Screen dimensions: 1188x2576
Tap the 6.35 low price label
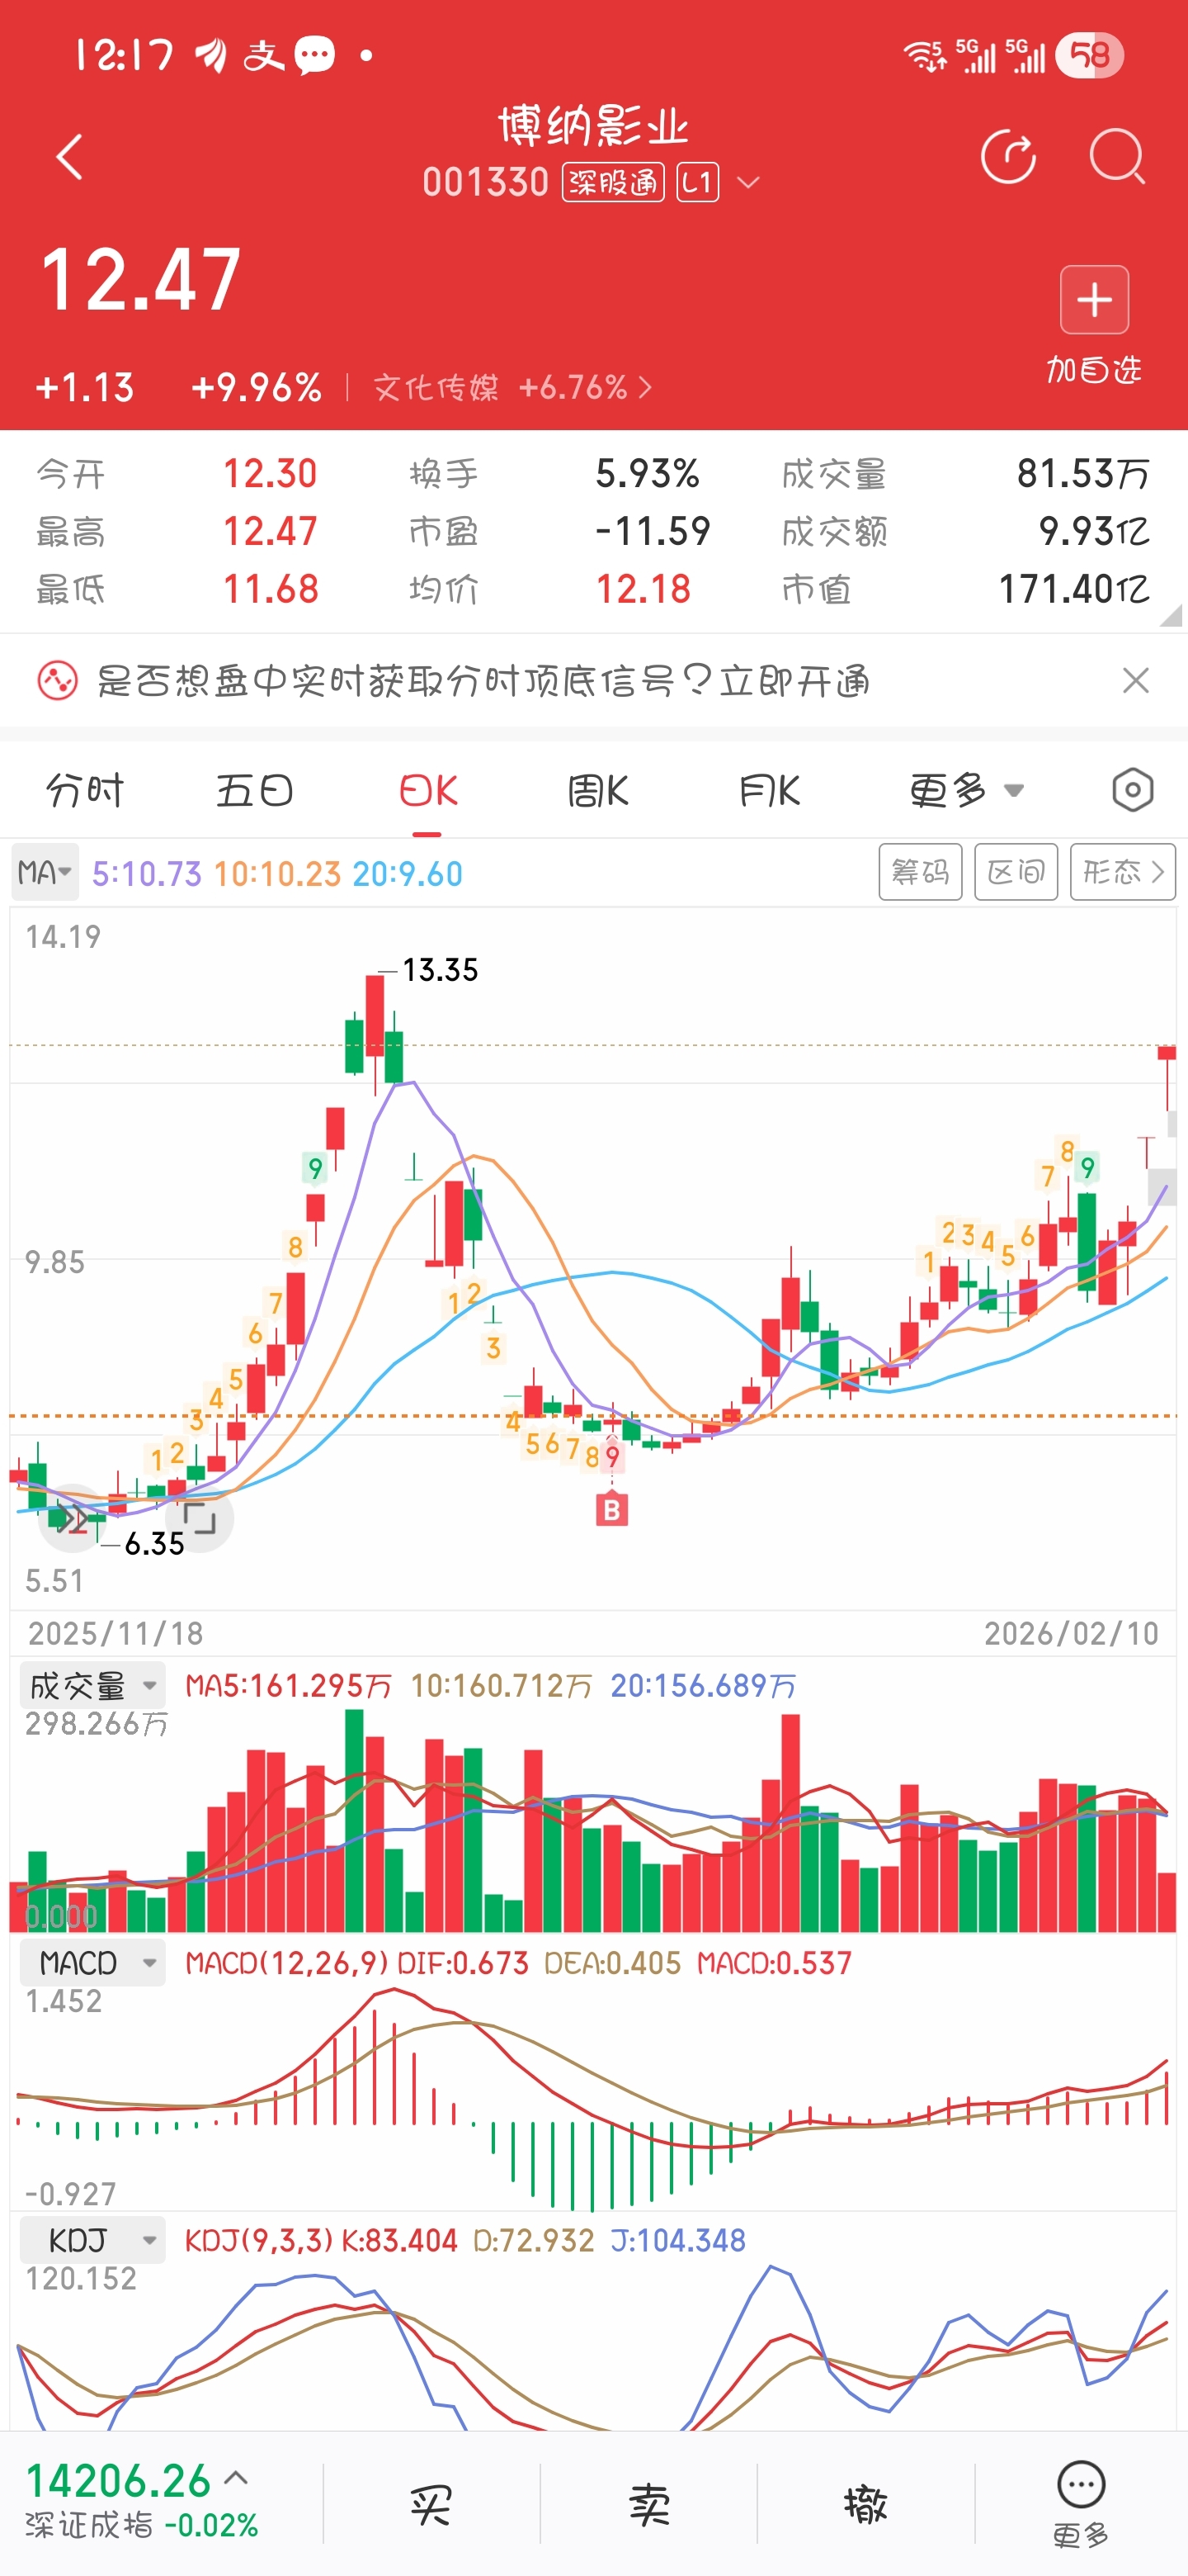(154, 1544)
